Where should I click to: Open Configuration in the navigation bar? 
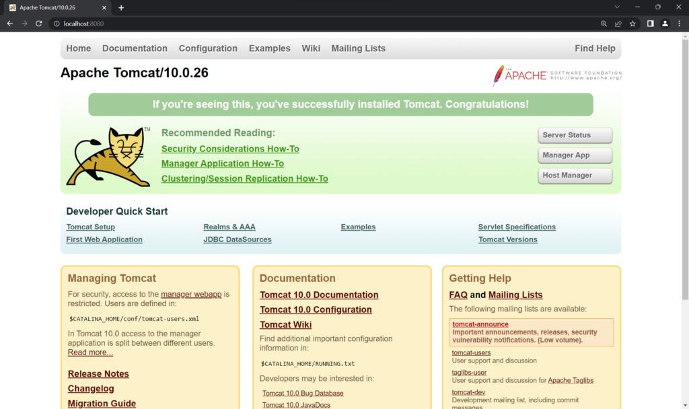point(208,48)
